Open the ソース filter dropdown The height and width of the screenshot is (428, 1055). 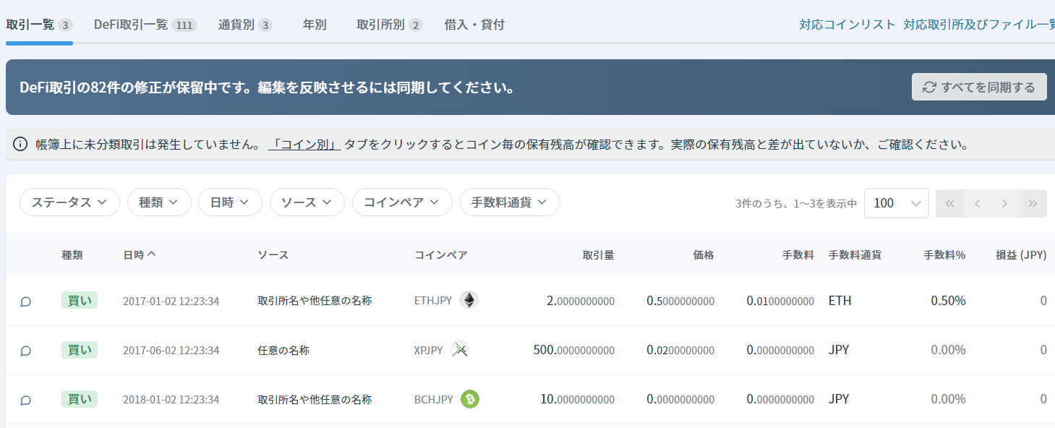[x=307, y=202]
